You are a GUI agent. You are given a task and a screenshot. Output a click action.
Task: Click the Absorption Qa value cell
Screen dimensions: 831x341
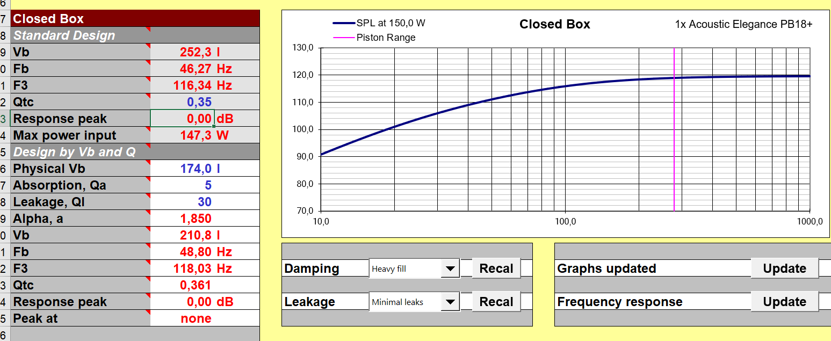click(204, 185)
